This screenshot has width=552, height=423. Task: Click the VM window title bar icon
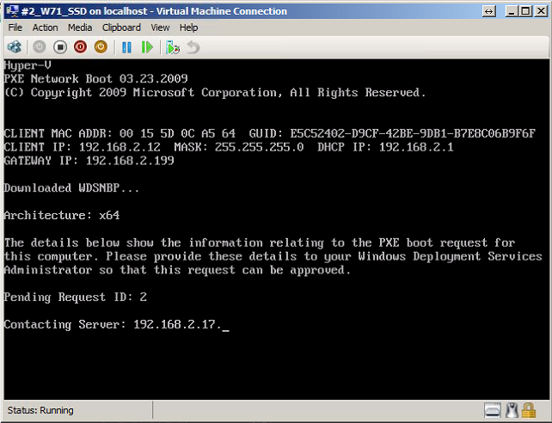(x=12, y=11)
